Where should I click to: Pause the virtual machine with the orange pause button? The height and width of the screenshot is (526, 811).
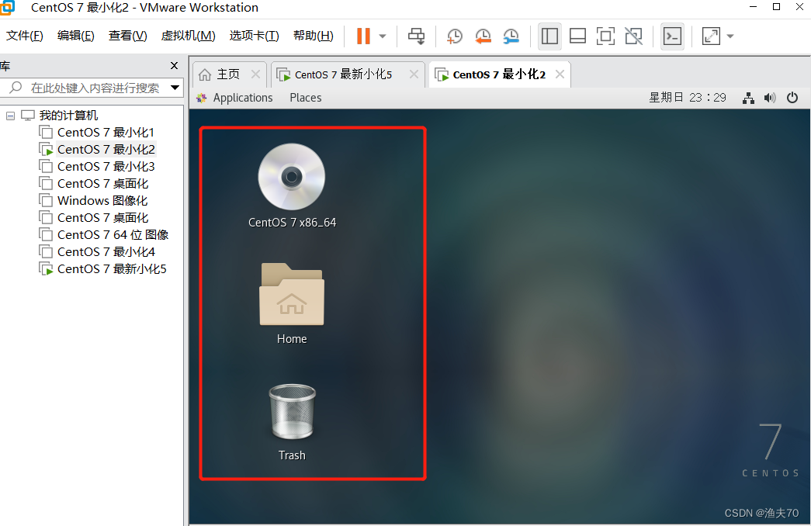[364, 36]
